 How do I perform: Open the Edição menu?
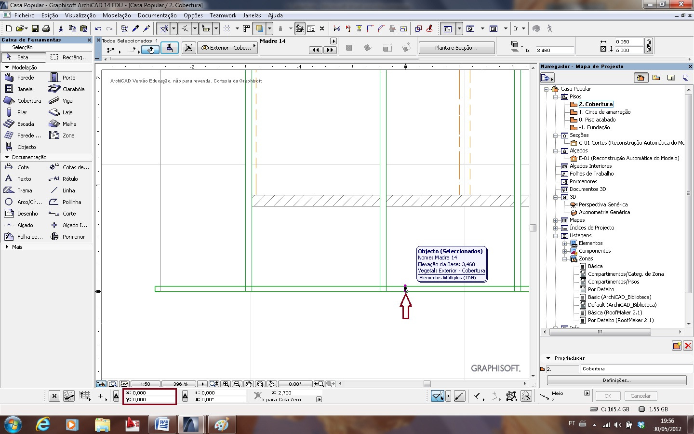pos(50,15)
